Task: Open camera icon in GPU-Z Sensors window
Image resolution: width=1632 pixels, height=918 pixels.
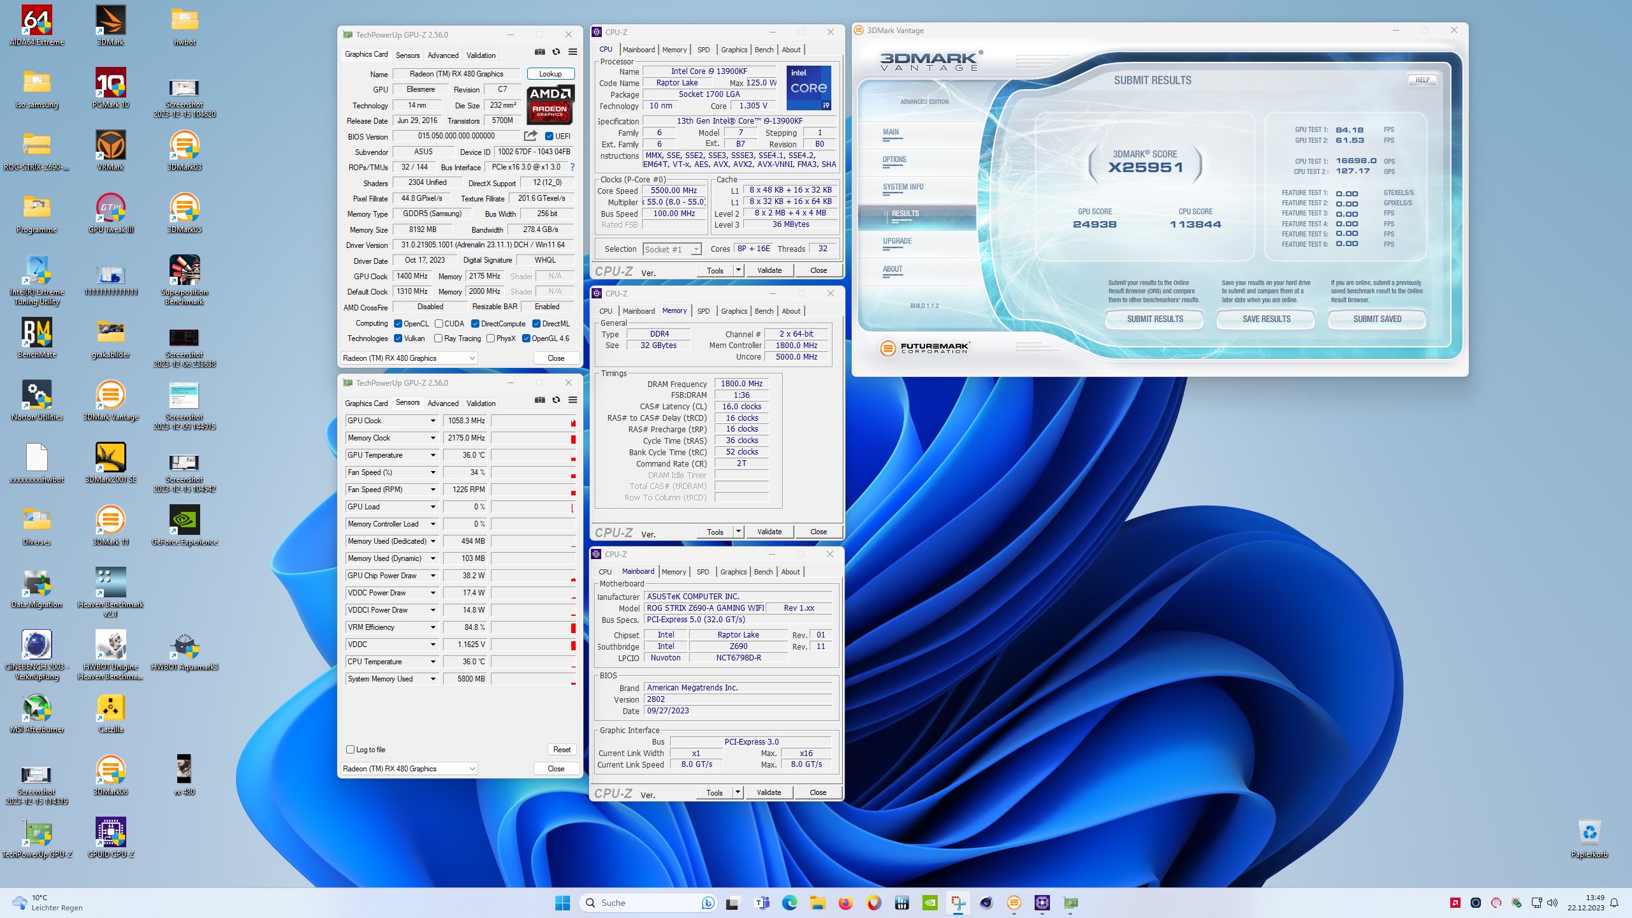Action: [540, 400]
